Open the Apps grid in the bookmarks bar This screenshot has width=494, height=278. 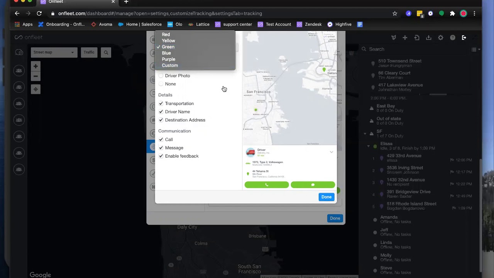point(24,24)
